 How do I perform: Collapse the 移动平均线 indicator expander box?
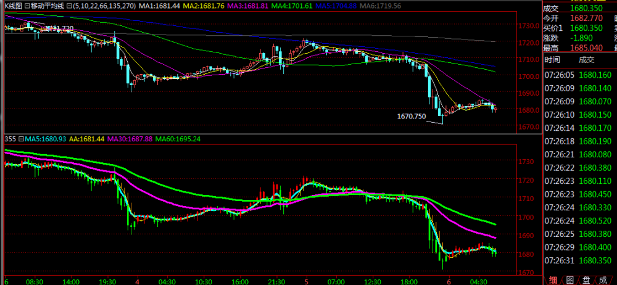point(27,6)
